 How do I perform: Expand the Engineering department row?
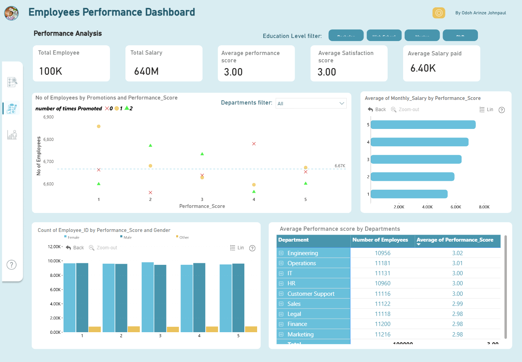pyautogui.click(x=281, y=253)
